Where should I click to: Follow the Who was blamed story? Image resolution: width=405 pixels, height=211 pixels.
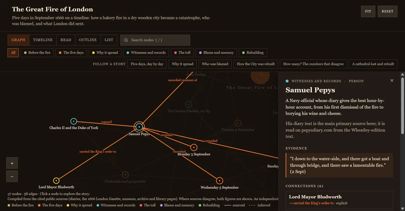(215, 64)
